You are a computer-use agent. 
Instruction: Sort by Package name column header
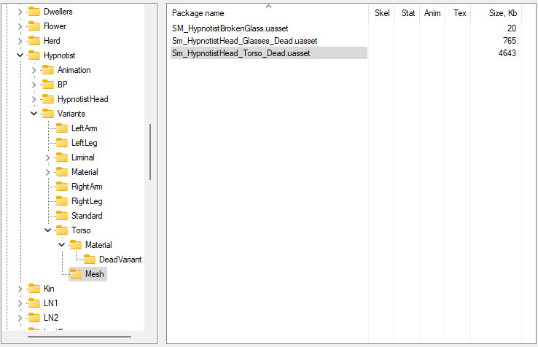198,13
